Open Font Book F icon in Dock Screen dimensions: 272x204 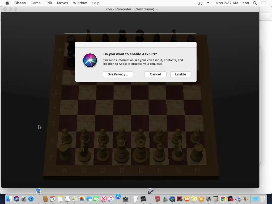click(x=165, y=199)
